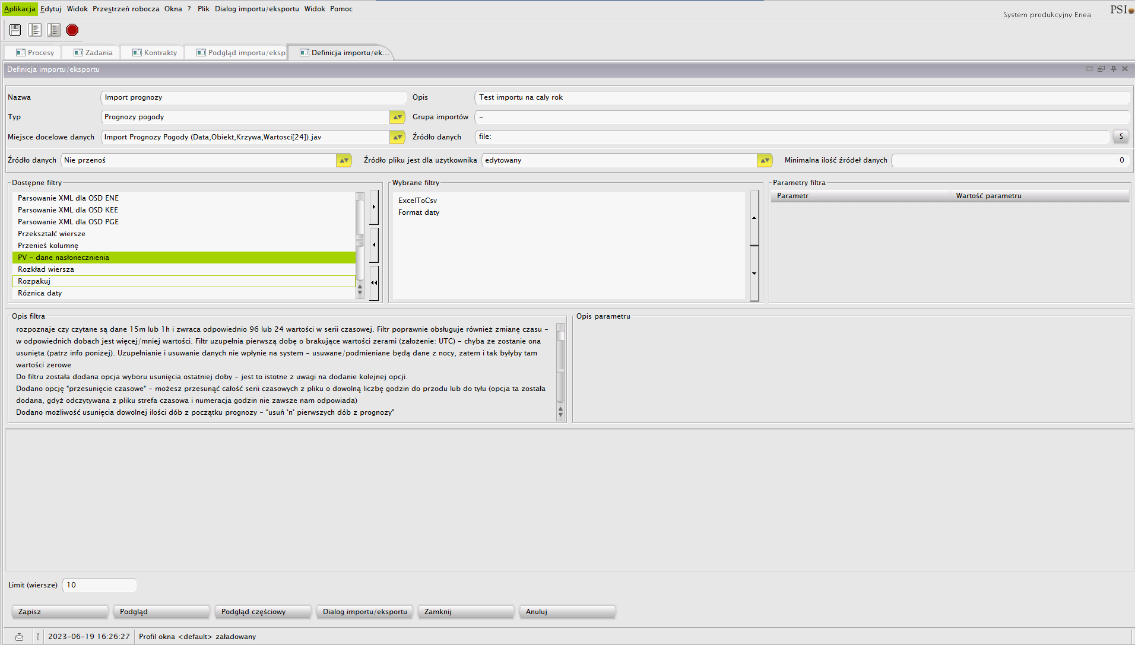Viewport: 1135px width, 645px height.
Task: Select 'Parsowanie XML dla OSD ENE' filter
Action: coord(184,198)
